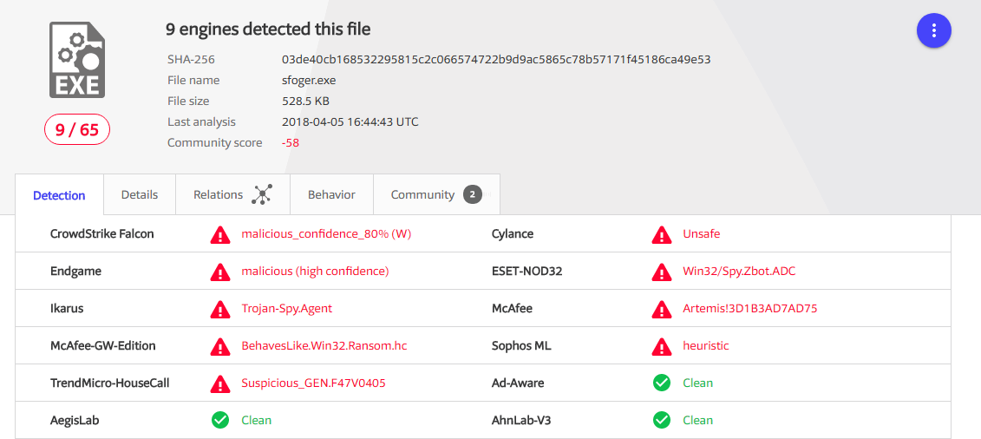The image size is (981, 439).
Task: Click the 'malicious (high confidence)' result
Action: (316, 271)
